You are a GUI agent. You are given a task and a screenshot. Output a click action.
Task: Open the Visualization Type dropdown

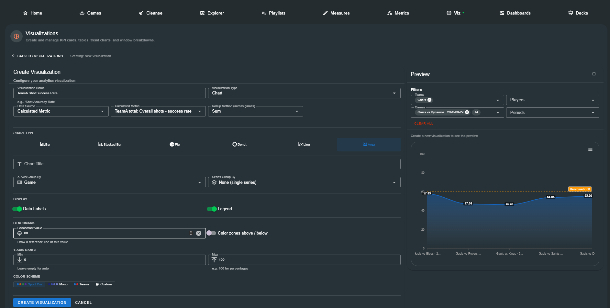coord(304,93)
